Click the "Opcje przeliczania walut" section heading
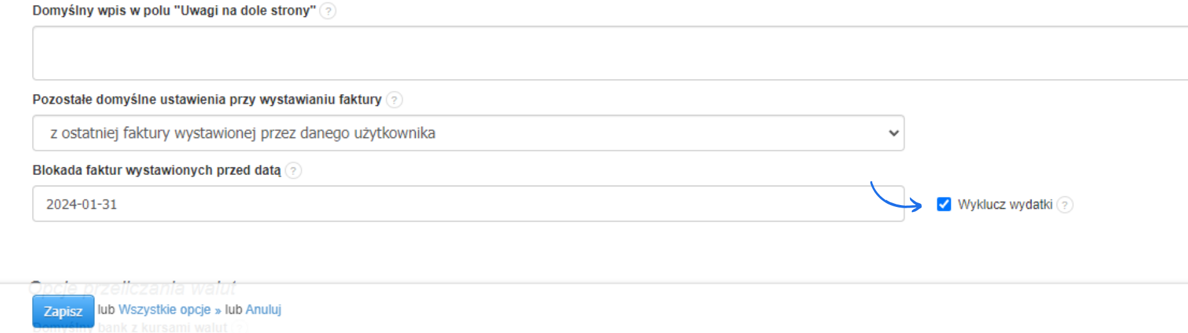Viewport: 1188px width, 333px height. coord(132,288)
